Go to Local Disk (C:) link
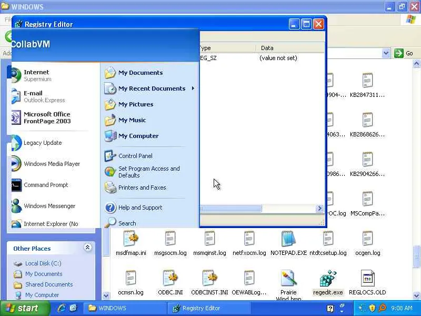 coord(43,263)
